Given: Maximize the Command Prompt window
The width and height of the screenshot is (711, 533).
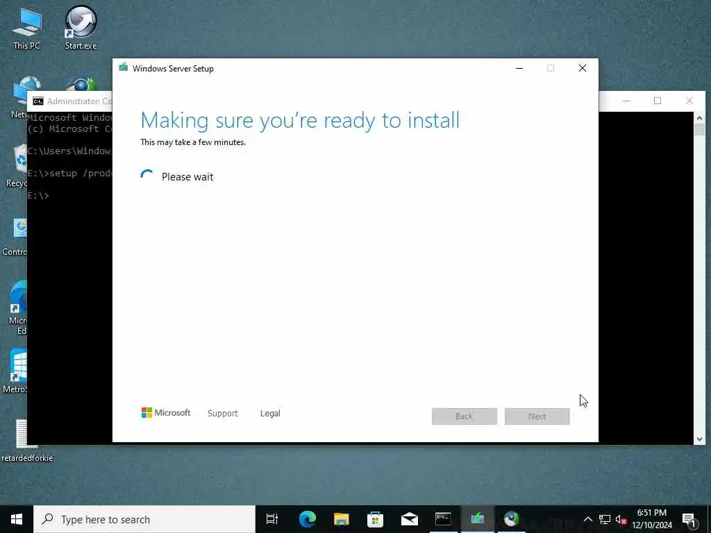Looking at the screenshot, I should [x=658, y=101].
